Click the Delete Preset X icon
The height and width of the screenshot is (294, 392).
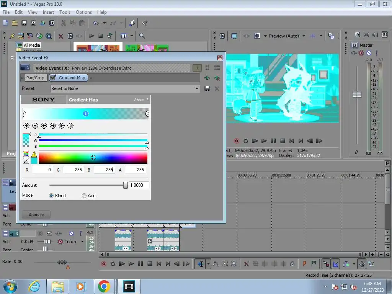click(217, 88)
